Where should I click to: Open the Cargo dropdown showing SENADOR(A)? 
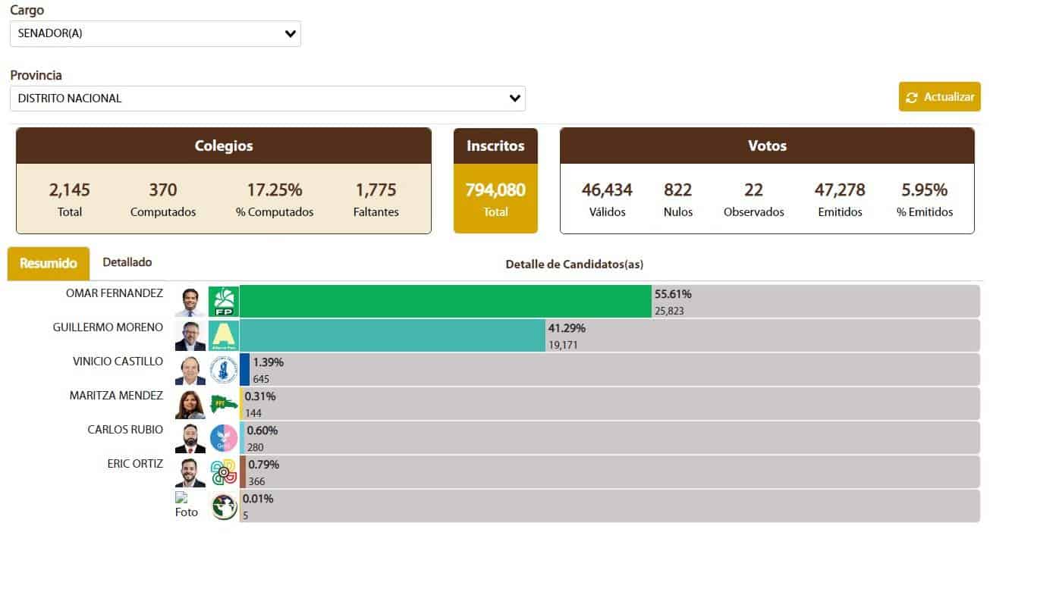(155, 34)
